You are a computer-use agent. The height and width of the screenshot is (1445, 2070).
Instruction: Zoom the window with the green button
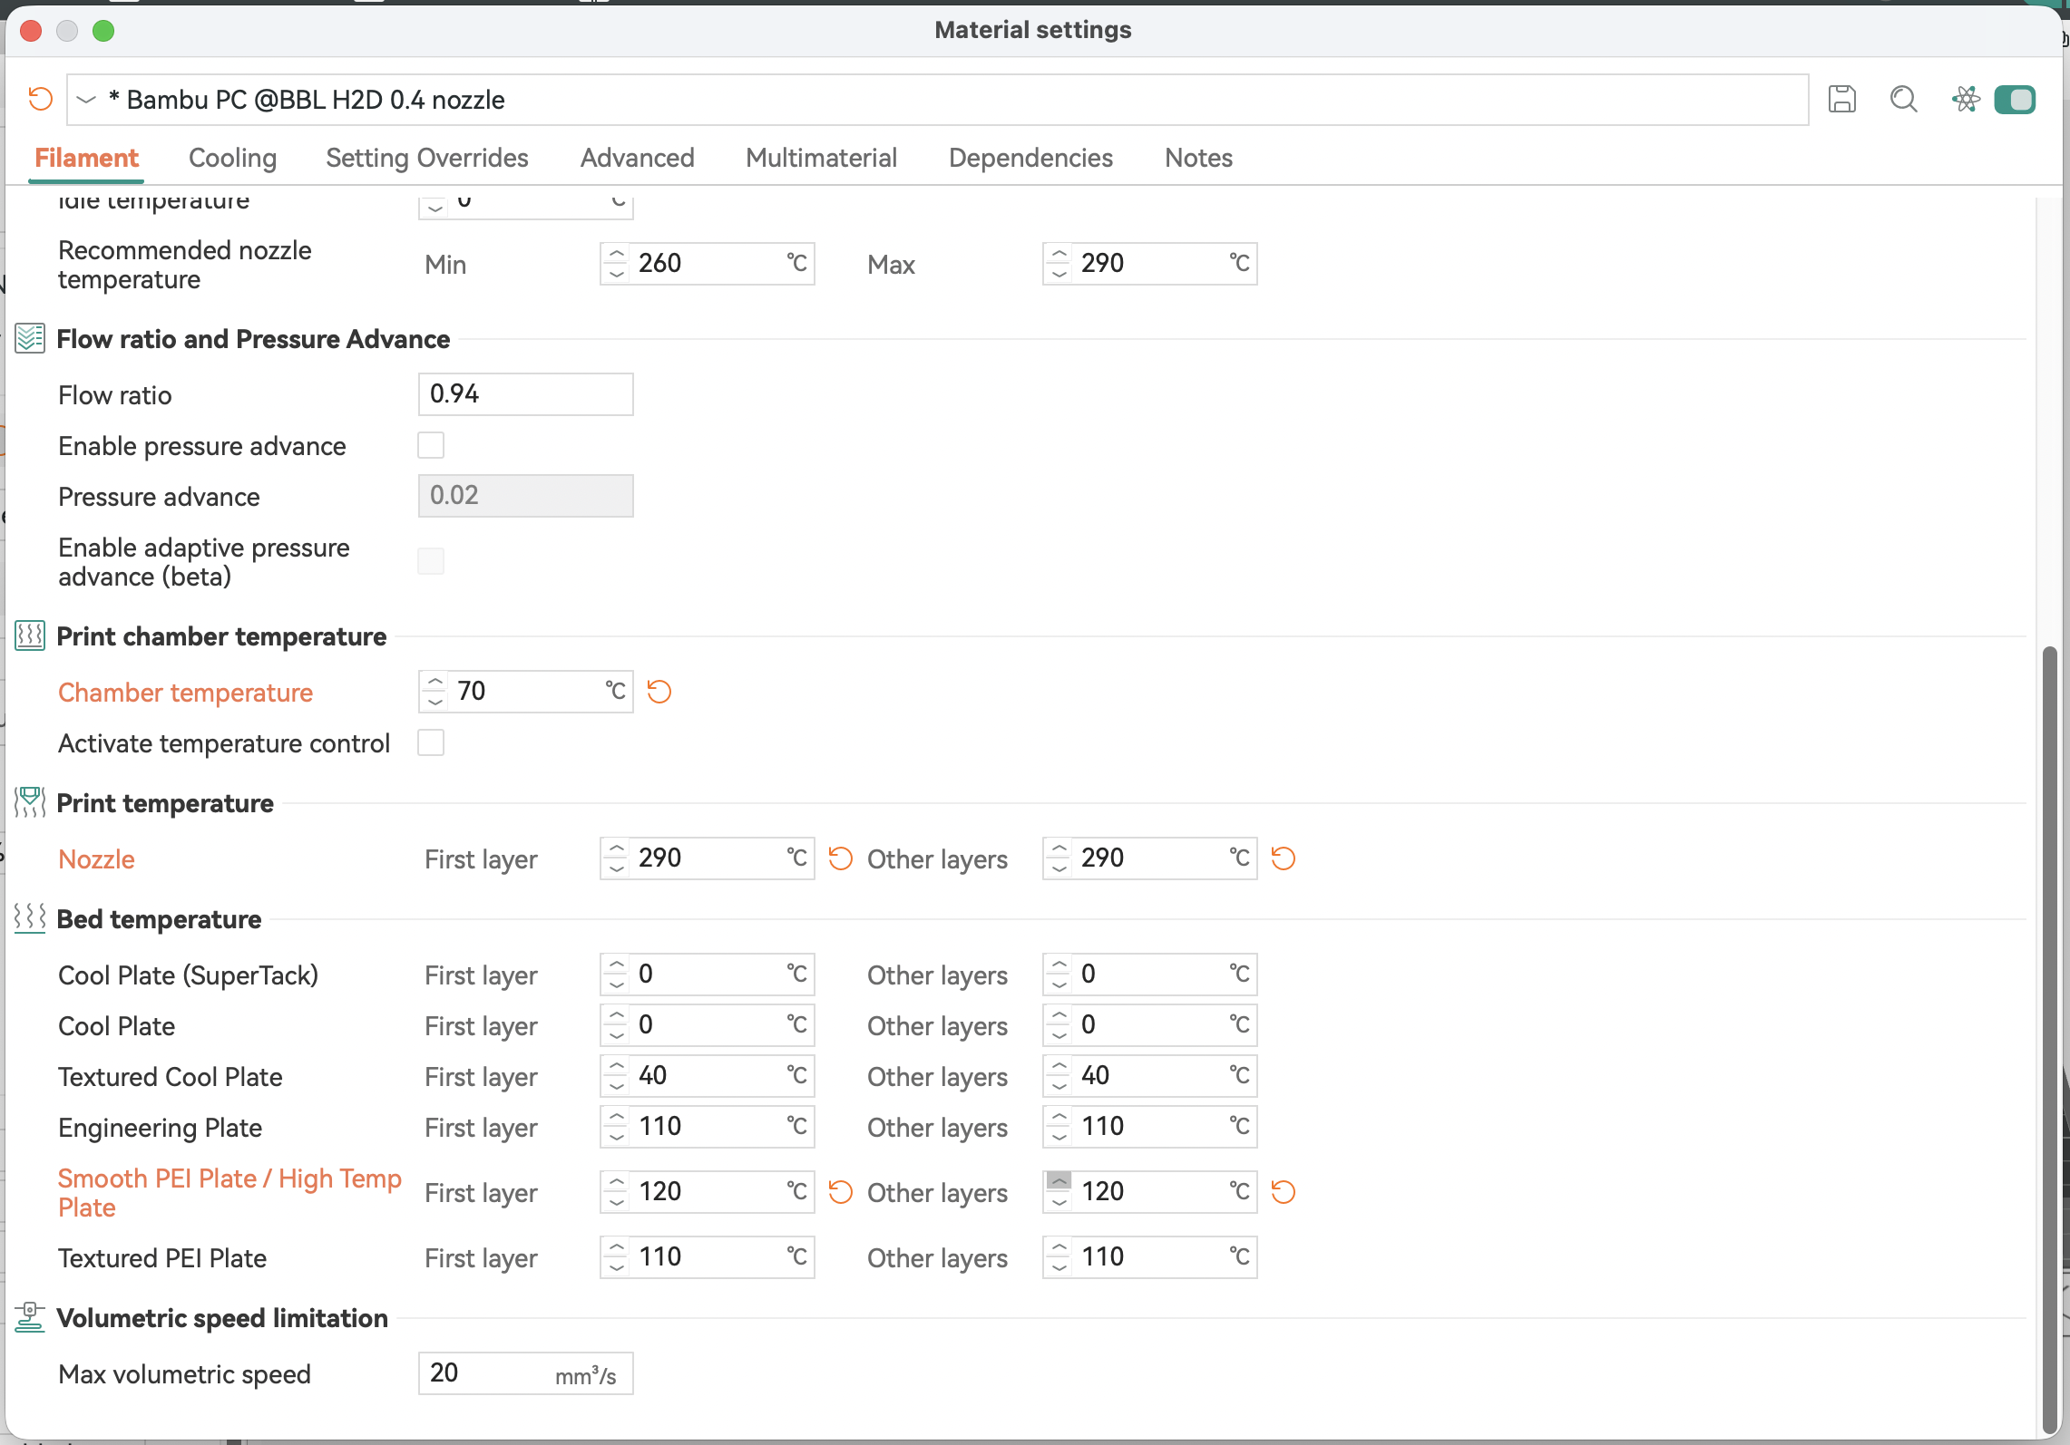[103, 31]
